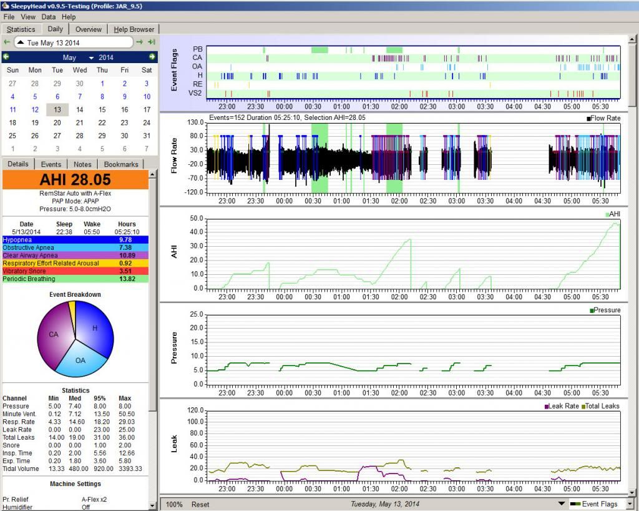
Task: Jump to last day with green end arrow
Action: (152, 42)
